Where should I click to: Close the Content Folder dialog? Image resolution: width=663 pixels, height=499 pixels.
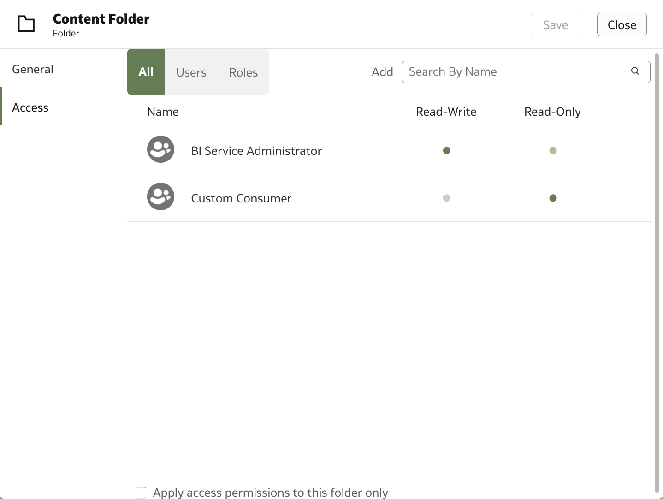point(622,24)
